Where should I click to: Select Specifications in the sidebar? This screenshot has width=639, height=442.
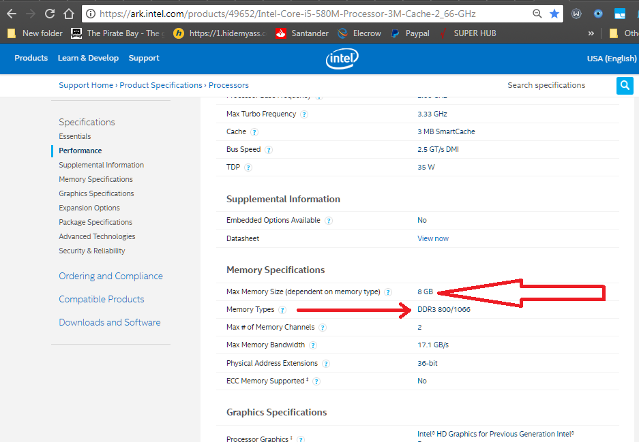(x=87, y=122)
